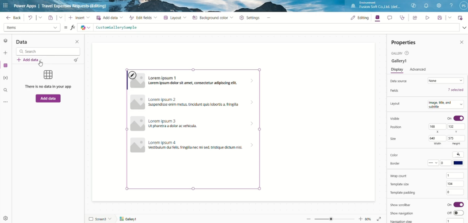Open the border color fill icon
This screenshot has width=468, height=223.
(458, 154)
